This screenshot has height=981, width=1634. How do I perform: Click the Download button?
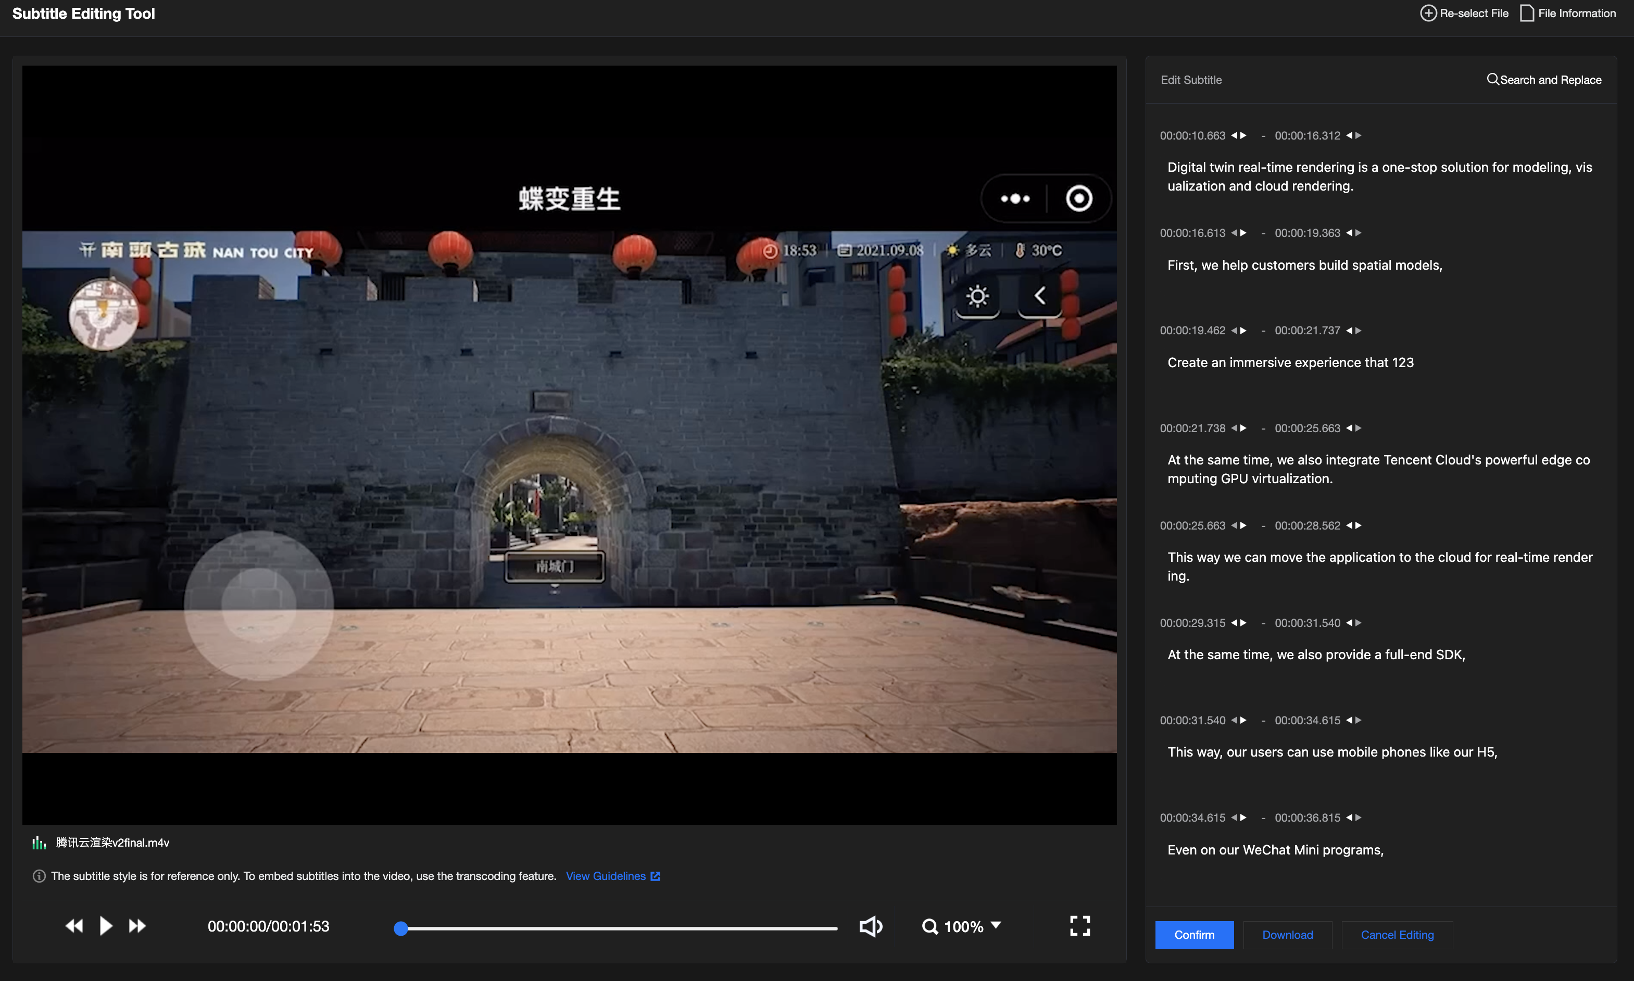pyautogui.click(x=1287, y=935)
